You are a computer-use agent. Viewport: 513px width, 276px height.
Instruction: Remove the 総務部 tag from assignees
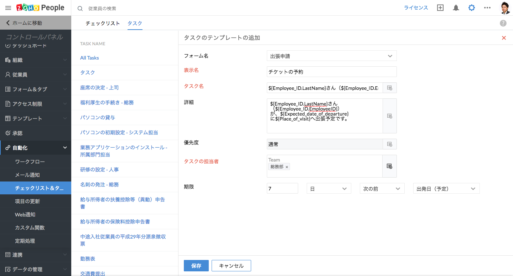(x=287, y=167)
